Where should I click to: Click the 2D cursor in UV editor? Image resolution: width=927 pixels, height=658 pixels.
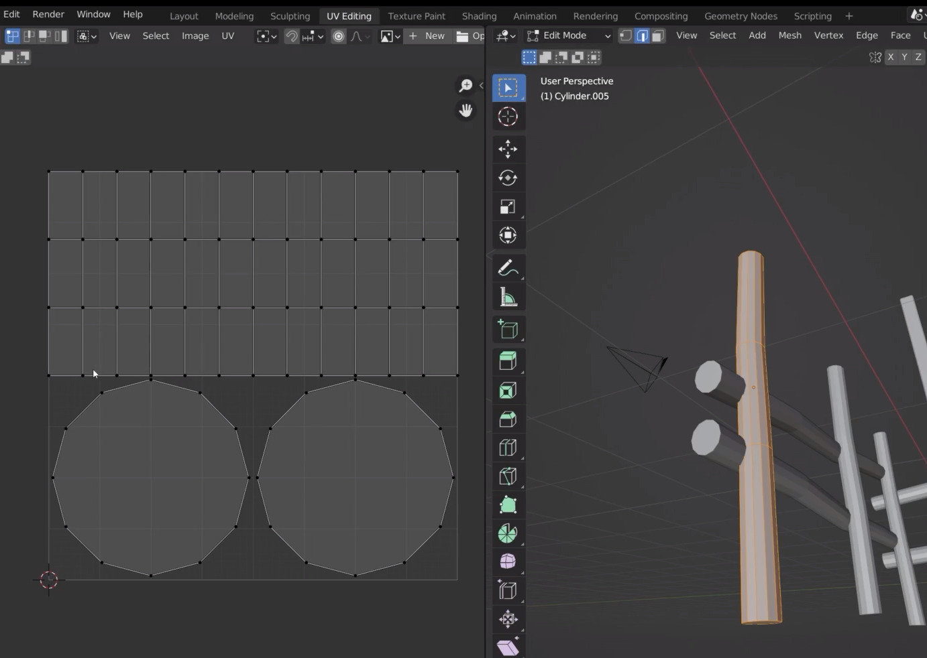(x=49, y=580)
